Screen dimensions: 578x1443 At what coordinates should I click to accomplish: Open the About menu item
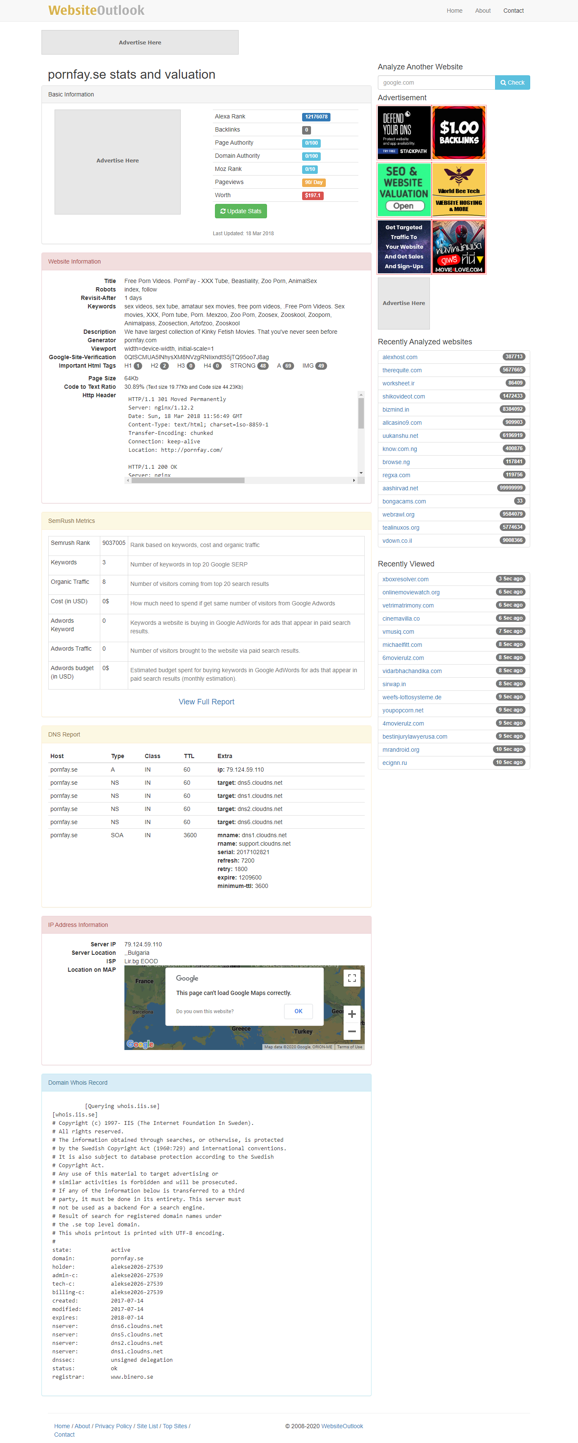tap(483, 11)
